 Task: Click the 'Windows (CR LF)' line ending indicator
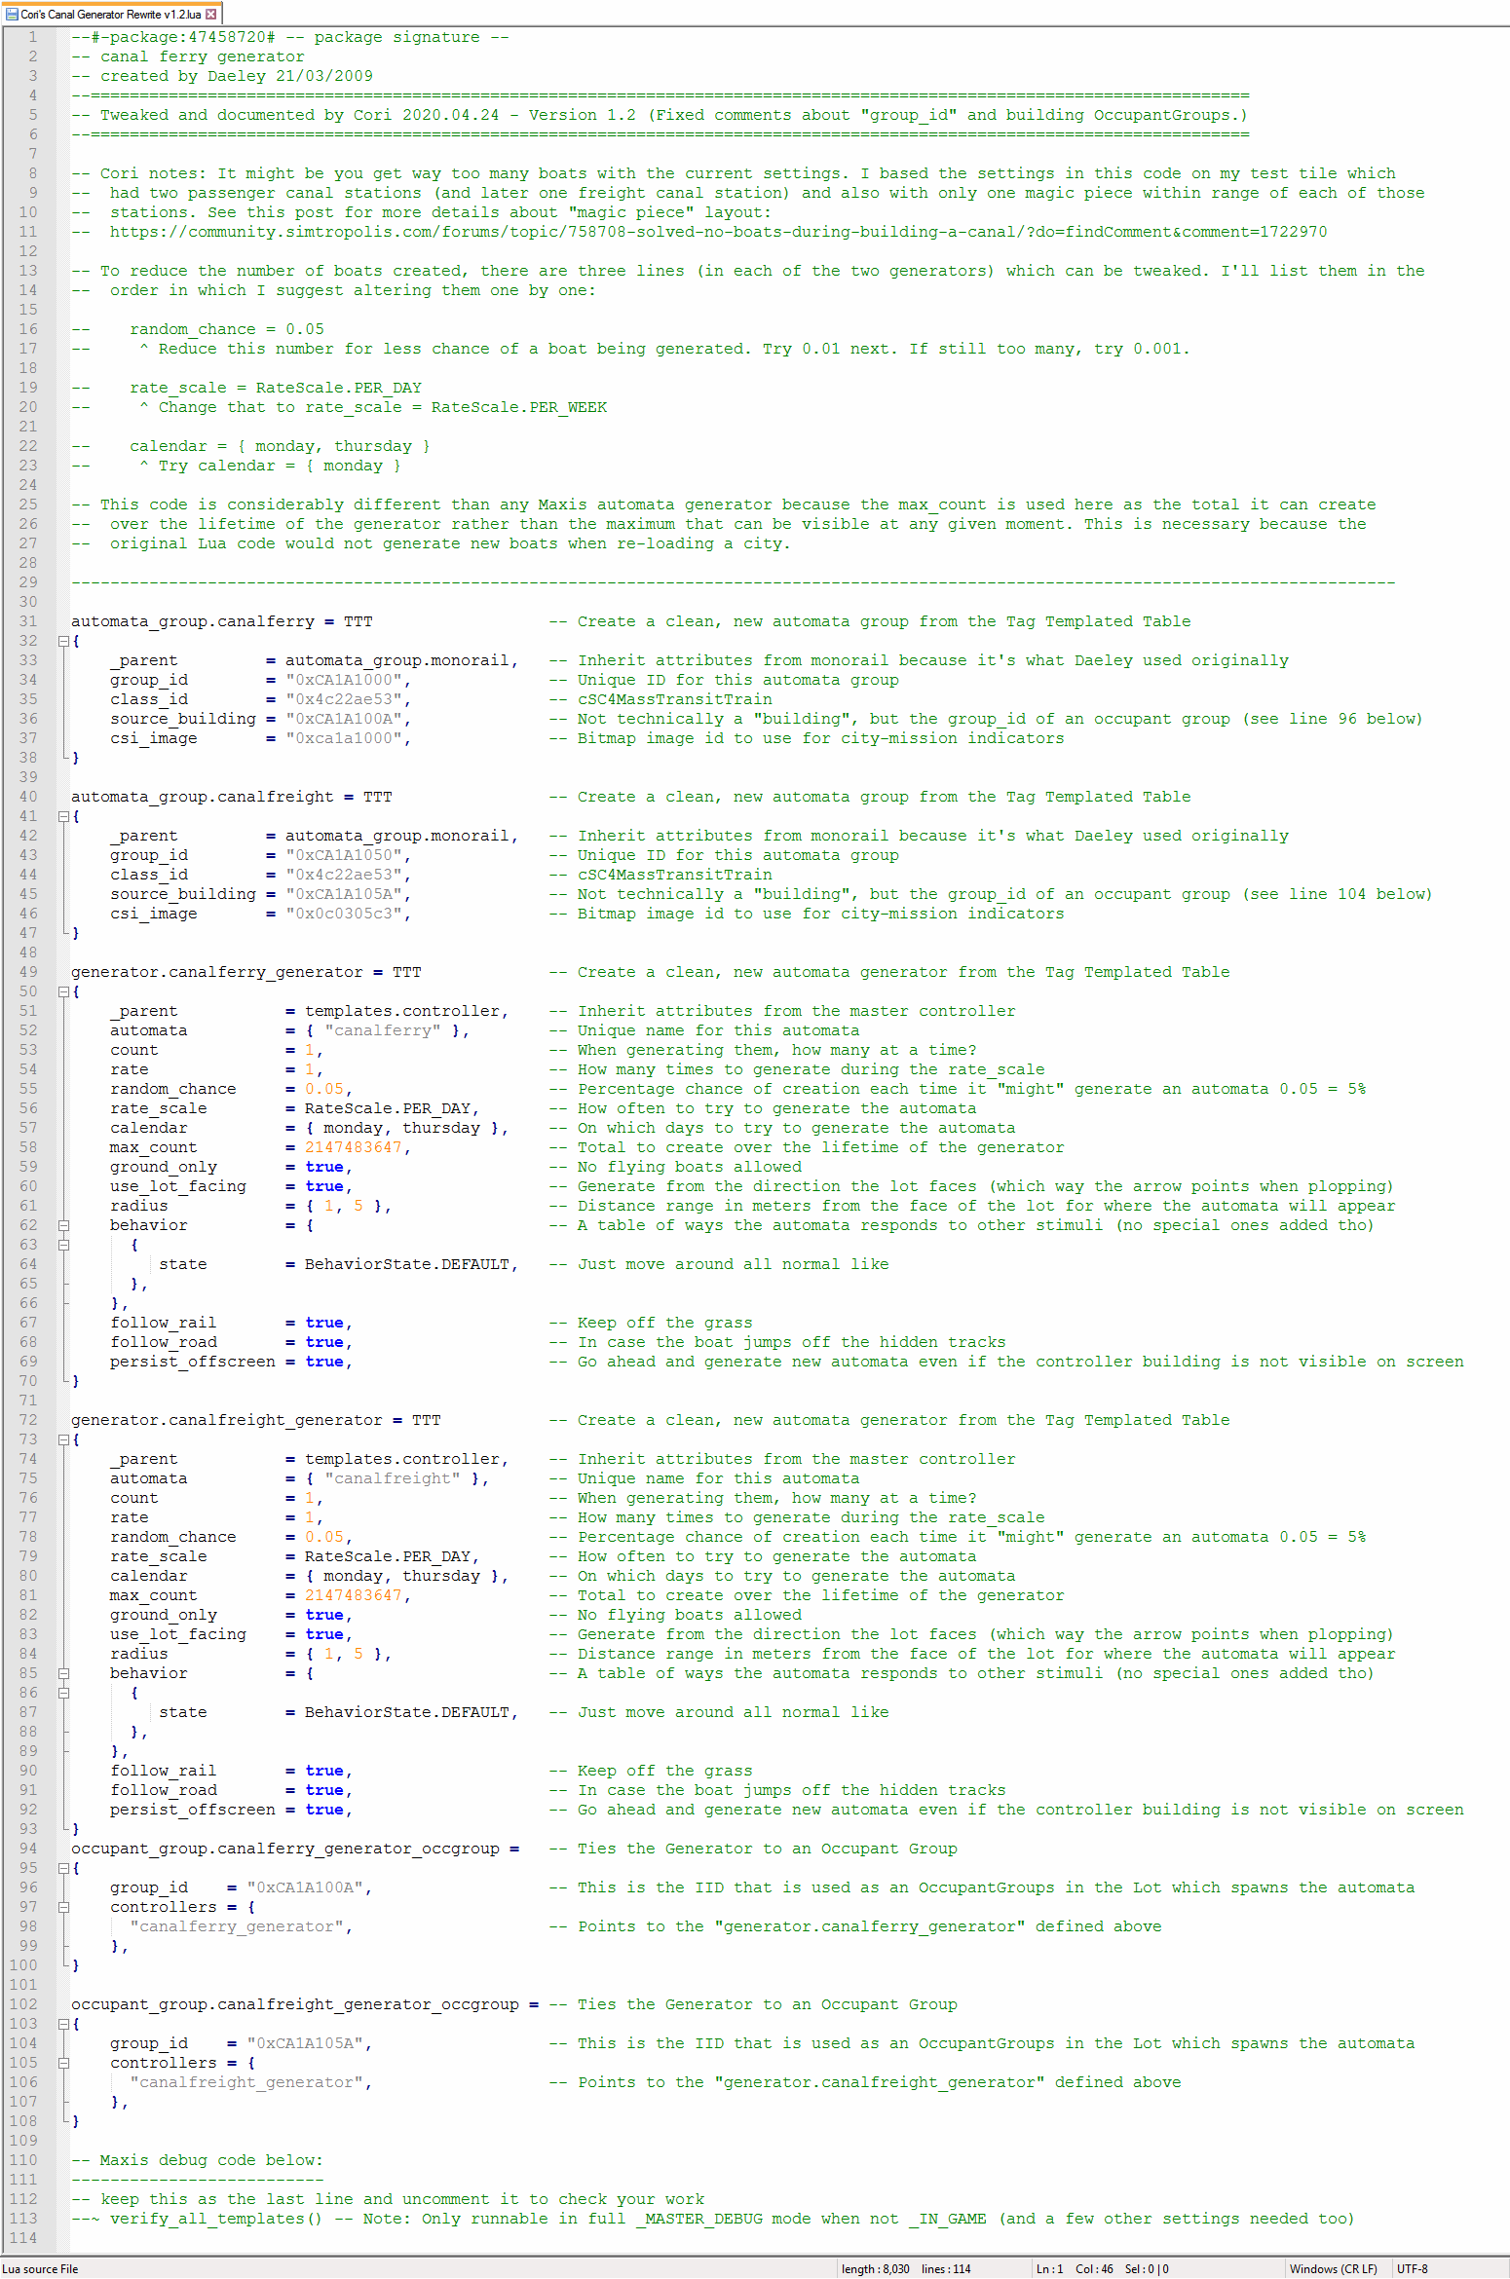[1334, 2269]
